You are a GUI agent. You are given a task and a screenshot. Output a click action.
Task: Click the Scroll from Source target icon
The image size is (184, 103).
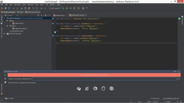38,15
